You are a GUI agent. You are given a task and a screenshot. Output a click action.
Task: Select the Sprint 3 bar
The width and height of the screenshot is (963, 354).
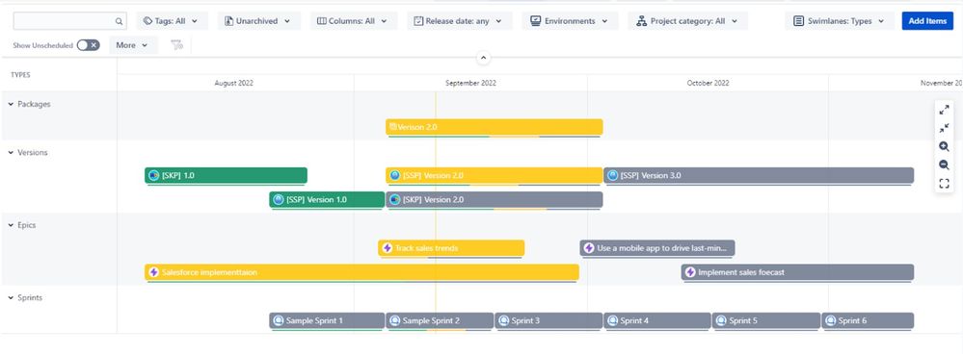click(548, 320)
